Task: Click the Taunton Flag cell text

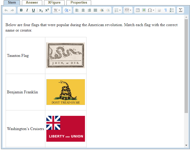Action: pos(18,56)
